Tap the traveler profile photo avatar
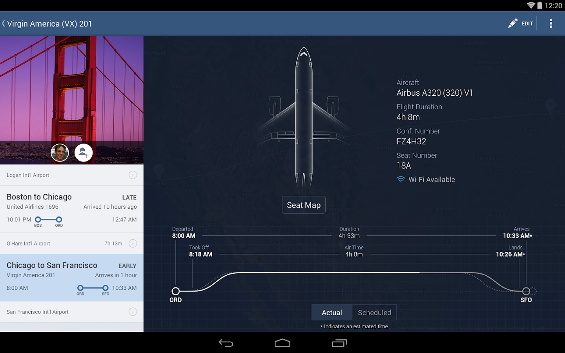 click(60, 153)
